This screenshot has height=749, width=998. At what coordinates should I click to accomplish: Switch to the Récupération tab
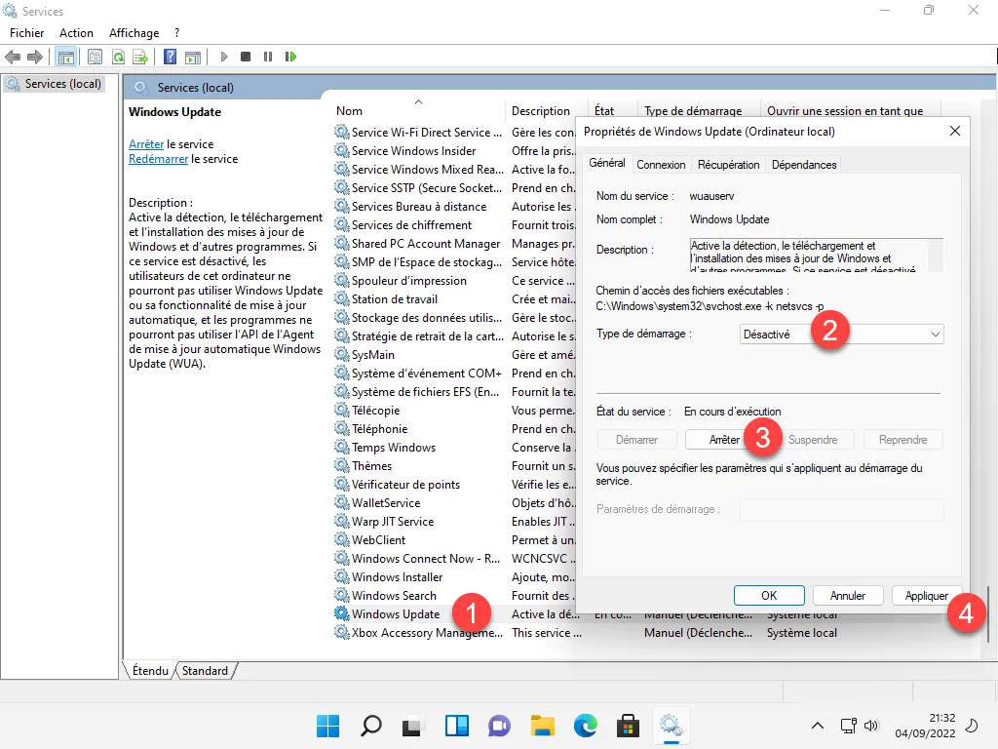pyautogui.click(x=728, y=165)
